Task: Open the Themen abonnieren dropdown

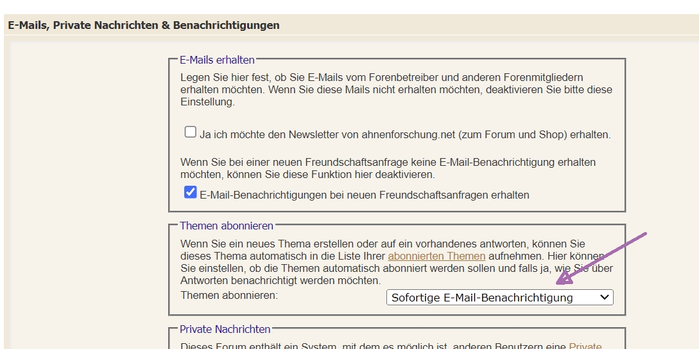Action: coord(499,298)
